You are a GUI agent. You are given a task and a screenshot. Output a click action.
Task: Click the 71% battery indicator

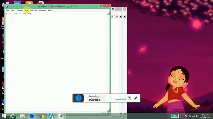175,116
